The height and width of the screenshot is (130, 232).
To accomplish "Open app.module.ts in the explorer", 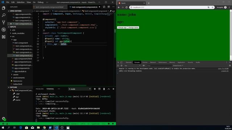I will (x=20, y=71).
